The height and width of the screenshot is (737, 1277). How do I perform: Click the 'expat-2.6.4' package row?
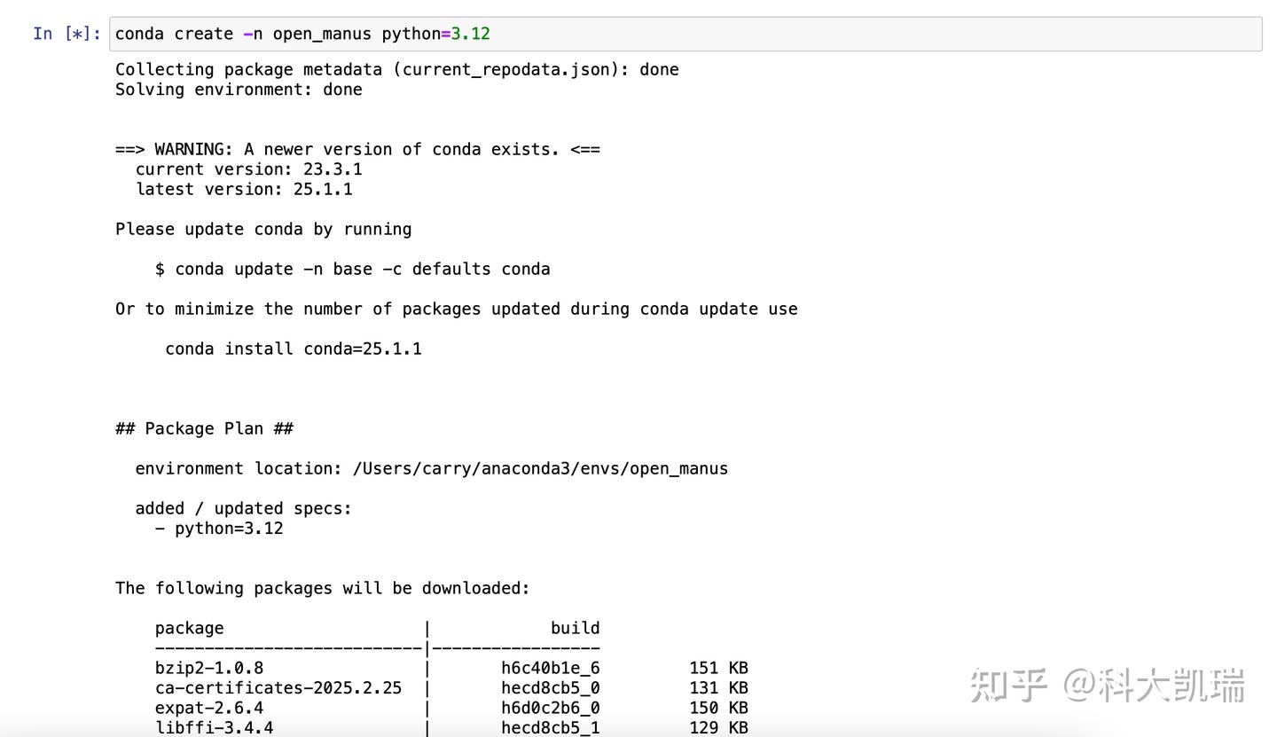pyautogui.click(x=451, y=708)
